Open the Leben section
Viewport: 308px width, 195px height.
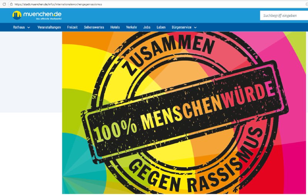click(161, 27)
